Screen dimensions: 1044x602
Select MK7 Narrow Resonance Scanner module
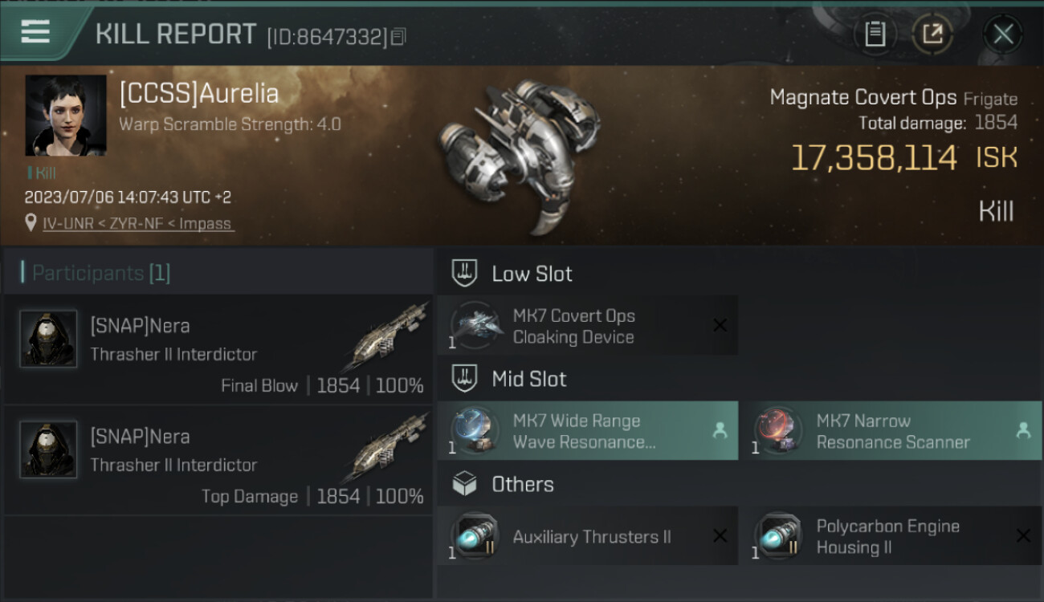(891, 431)
